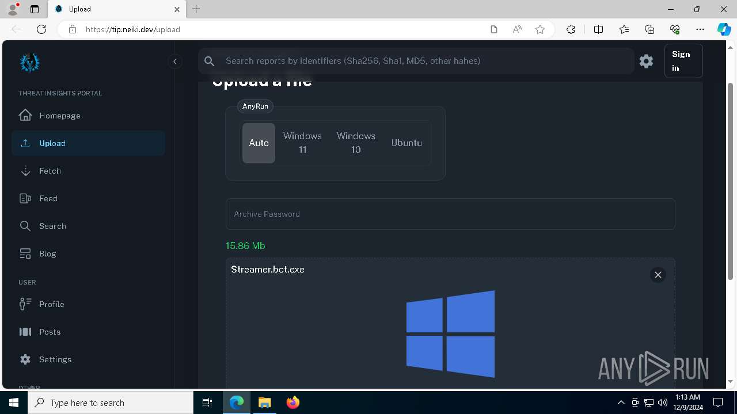Open Task View from the taskbar
The image size is (737, 414).
point(207,402)
